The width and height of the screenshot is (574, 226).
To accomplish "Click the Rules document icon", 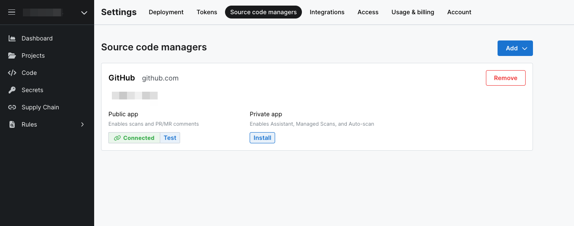I will 12,124.
